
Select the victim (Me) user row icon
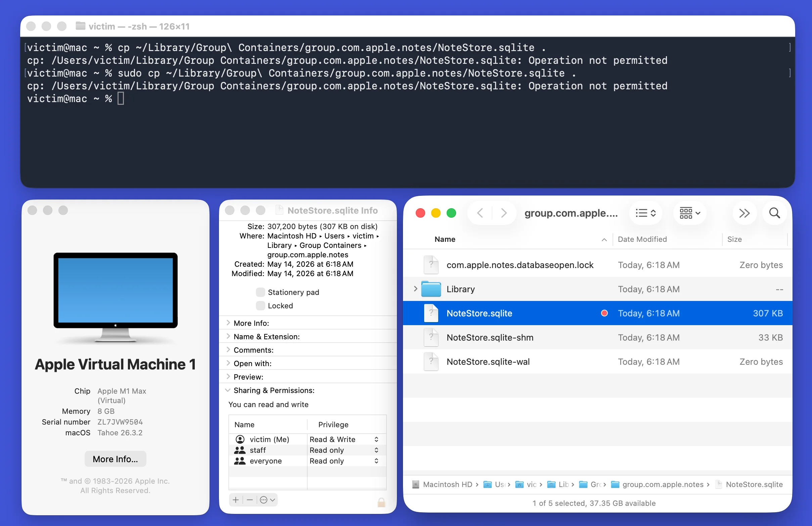tap(240, 439)
